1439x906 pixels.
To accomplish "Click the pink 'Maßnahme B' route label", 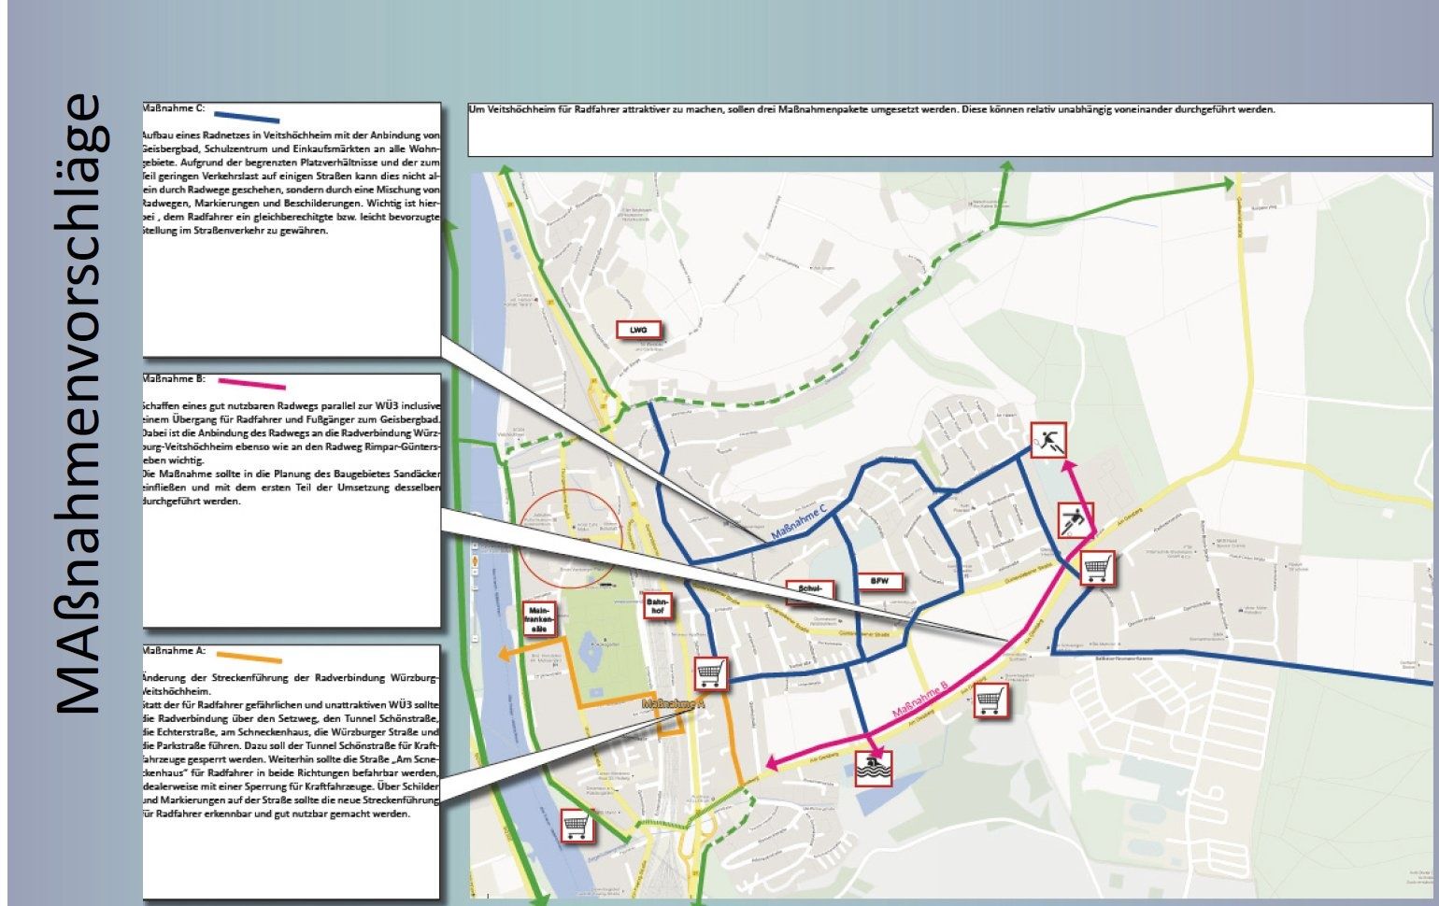I will point(919,700).
